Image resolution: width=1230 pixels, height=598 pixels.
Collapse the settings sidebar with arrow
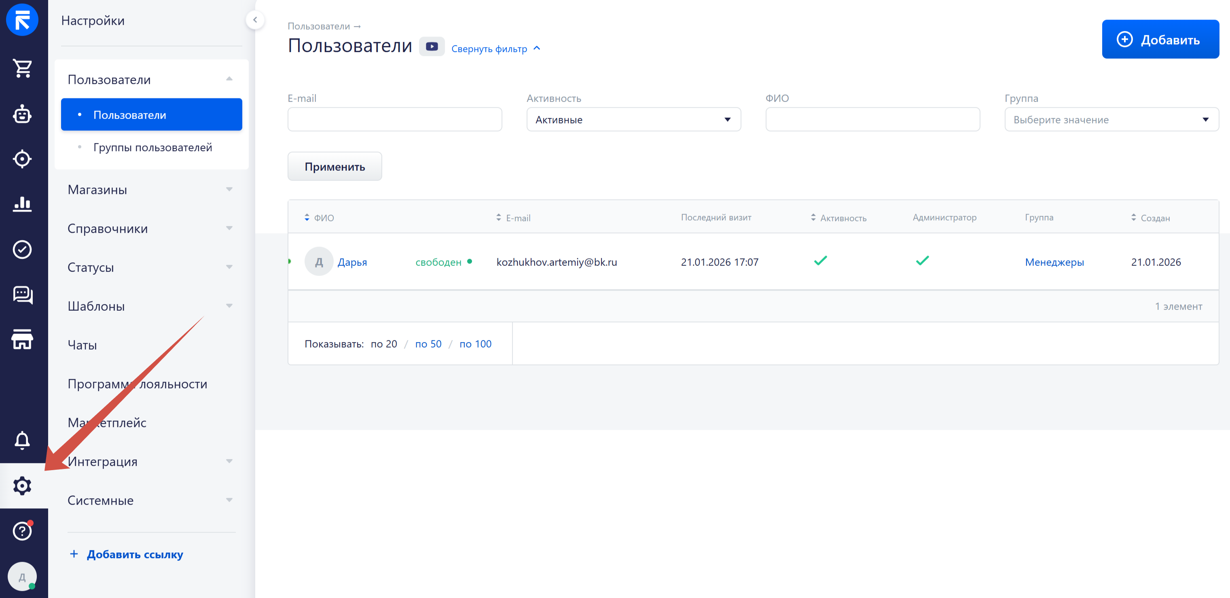255,20
